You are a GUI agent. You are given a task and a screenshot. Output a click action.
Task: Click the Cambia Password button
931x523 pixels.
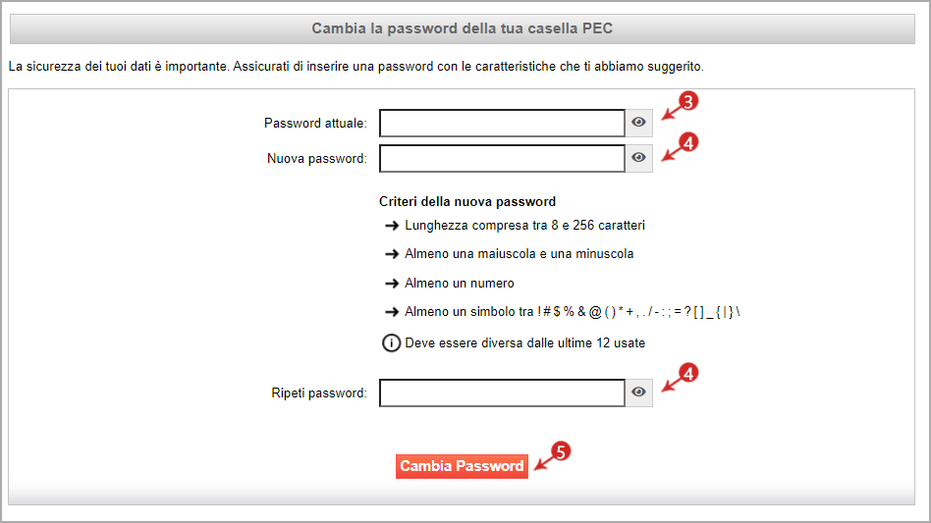[462, 466]
